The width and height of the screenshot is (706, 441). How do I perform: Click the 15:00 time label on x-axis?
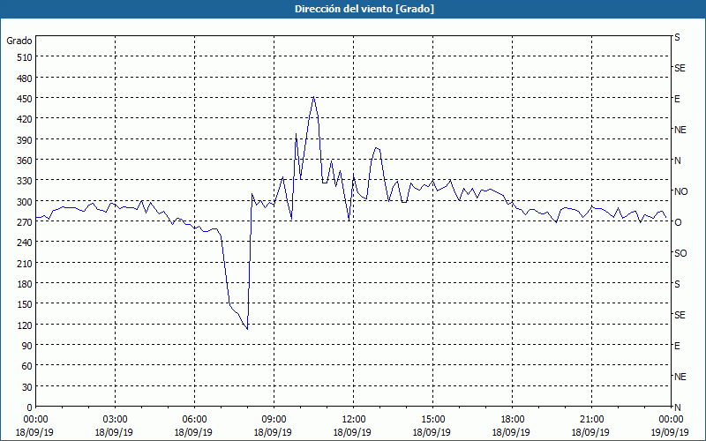pos(432,420)
